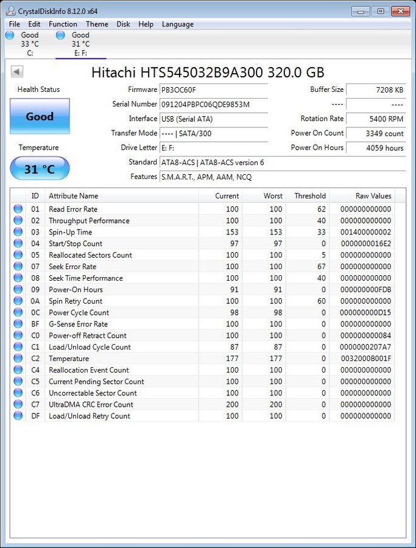This screenshot has width=416, height=548.
Task: Click the Drive Letter field
Action: coord(214,148)
